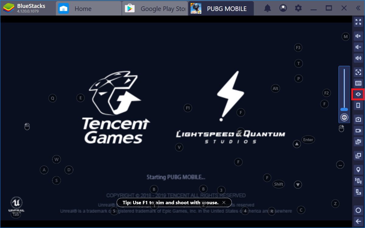
Task: Click the R key overlay
Action: coord(272,211)
